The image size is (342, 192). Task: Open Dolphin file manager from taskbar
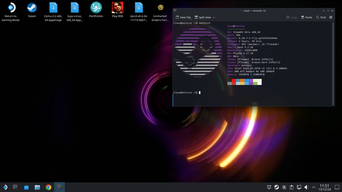click(37, 187)
